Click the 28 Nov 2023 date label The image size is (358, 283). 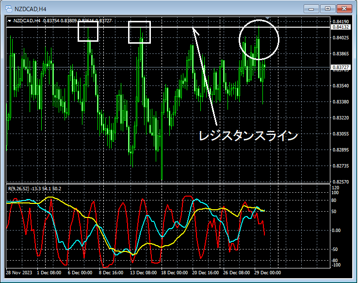19,273
